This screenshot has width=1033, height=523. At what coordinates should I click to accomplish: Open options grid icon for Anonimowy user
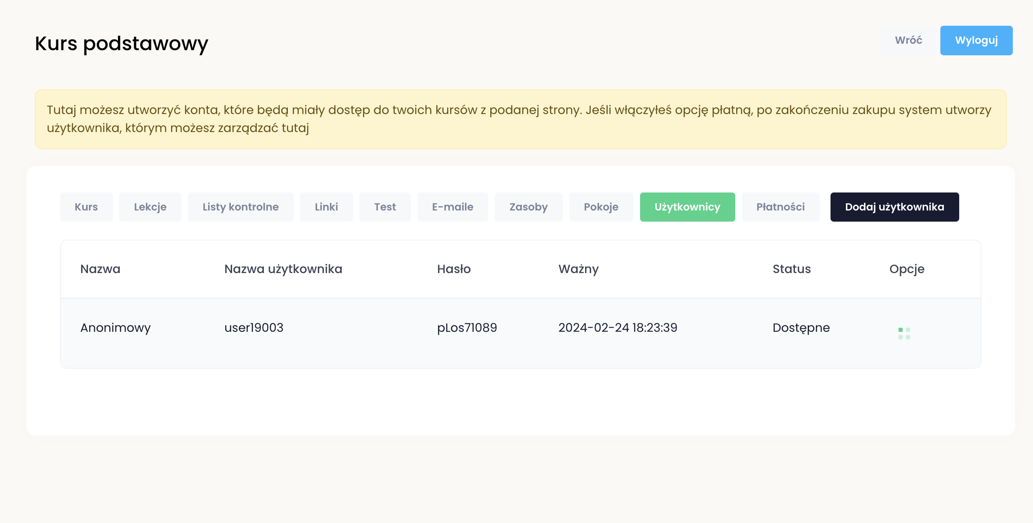[904, 333]
